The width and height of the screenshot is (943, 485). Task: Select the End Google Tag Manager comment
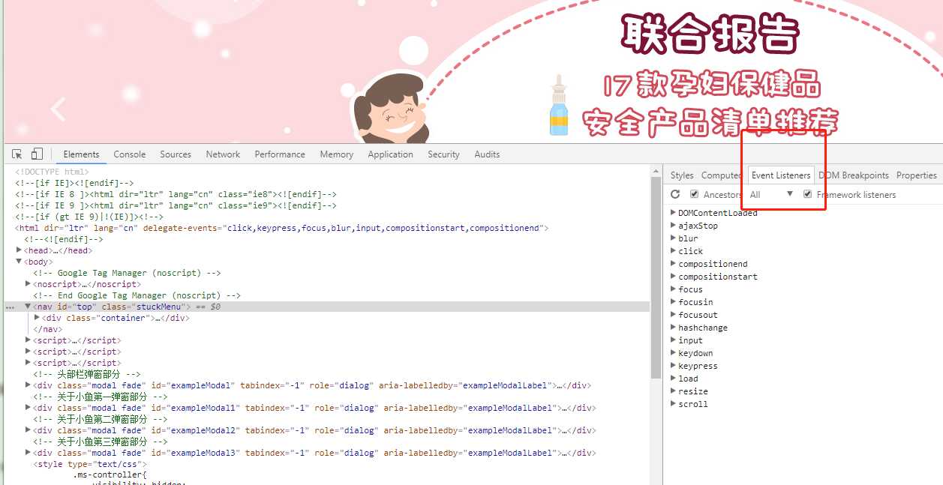(137, 295)
